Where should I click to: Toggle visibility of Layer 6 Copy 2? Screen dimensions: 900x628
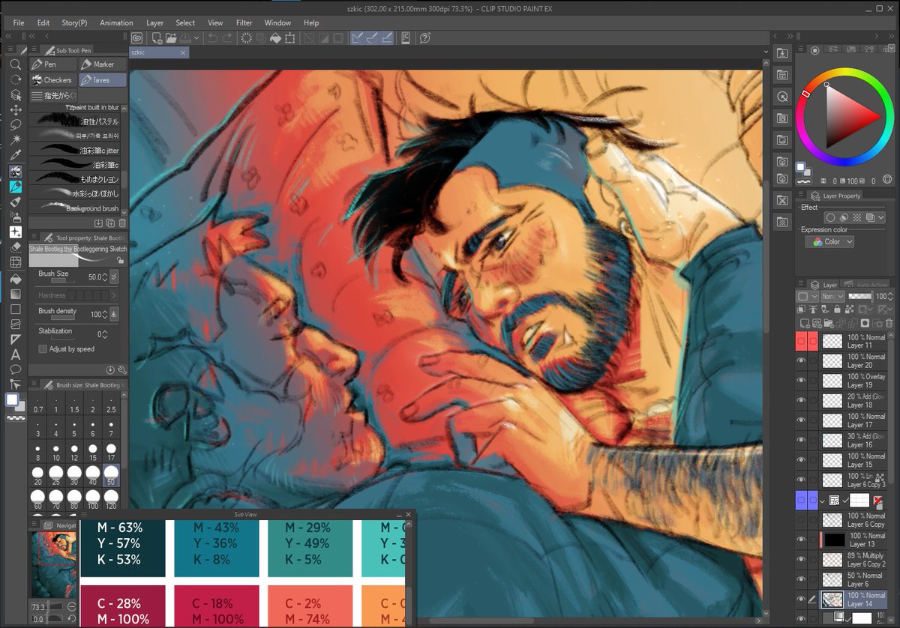801,559
